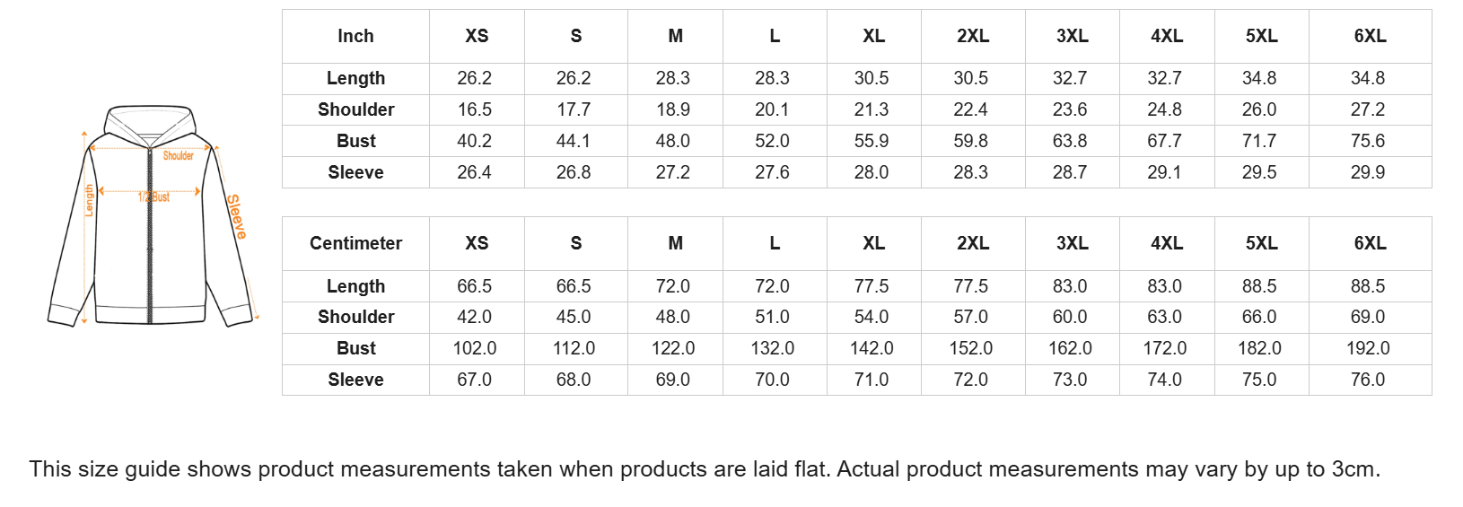
Task: Click the orange Sleeve label on the diagram
Action: pyautogui.click(x=235, y=216)
